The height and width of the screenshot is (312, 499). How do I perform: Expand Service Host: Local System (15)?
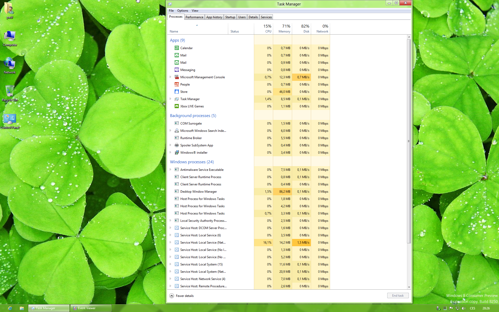point(170,264)
